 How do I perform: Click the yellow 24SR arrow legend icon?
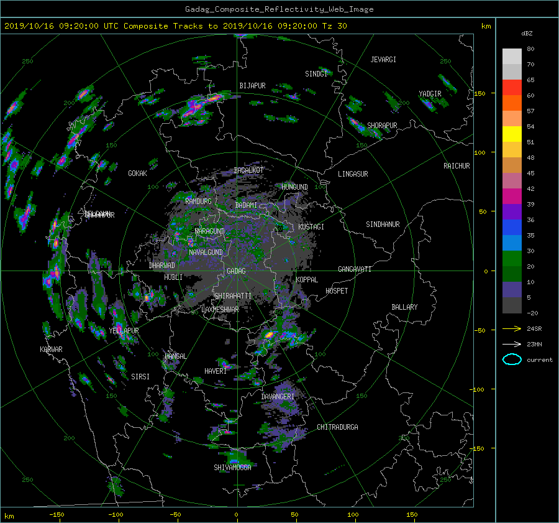(x=512, y=328)
